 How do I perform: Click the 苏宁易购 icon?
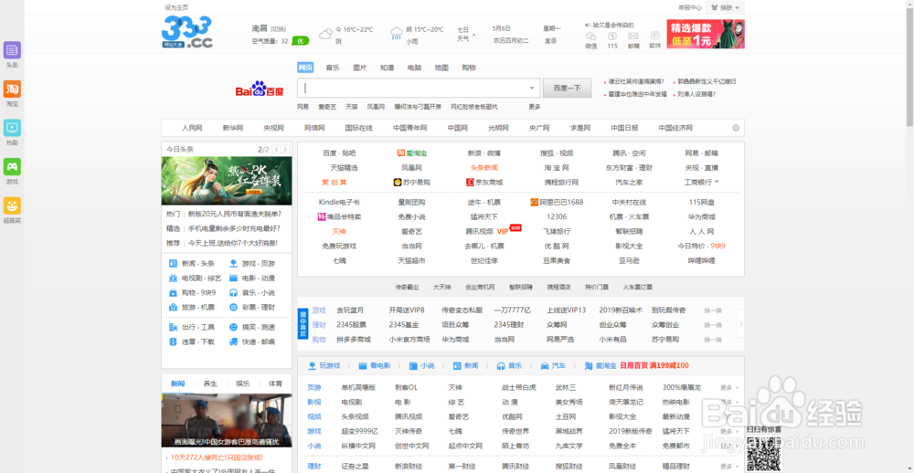pos(398,183)
